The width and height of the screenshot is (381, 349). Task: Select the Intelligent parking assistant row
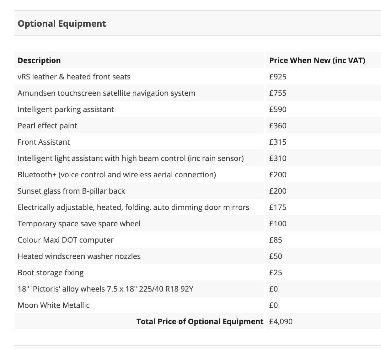coord(66,110)
